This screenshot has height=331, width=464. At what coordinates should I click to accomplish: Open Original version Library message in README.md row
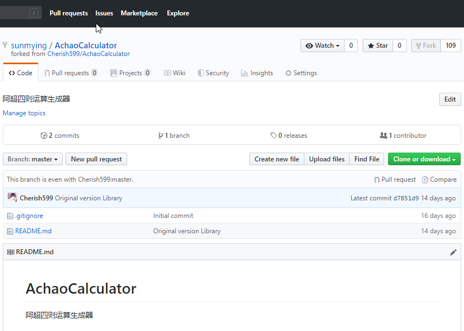(x=187, y=231)
